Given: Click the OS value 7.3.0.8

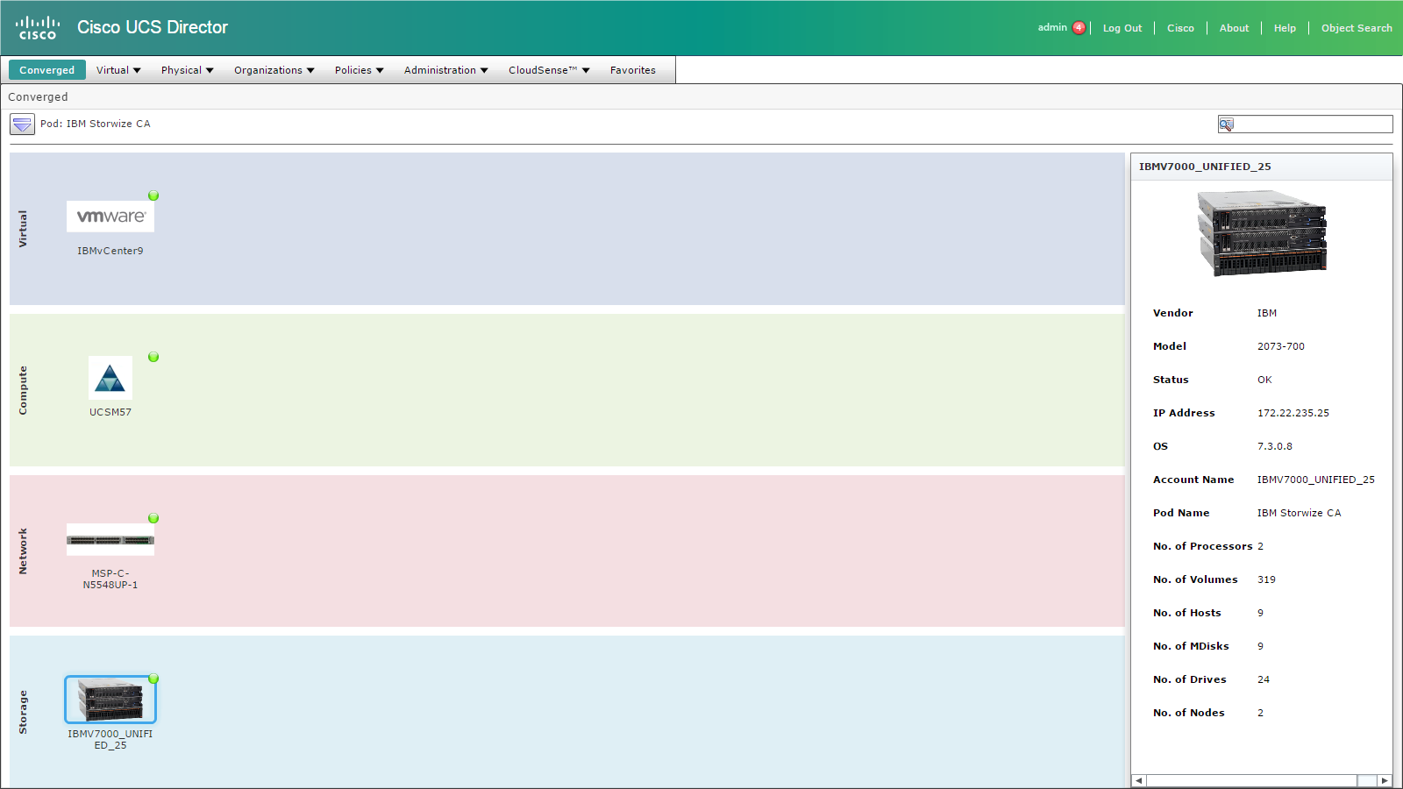Looking at the screenshot, I should (x=1275, y=446).
